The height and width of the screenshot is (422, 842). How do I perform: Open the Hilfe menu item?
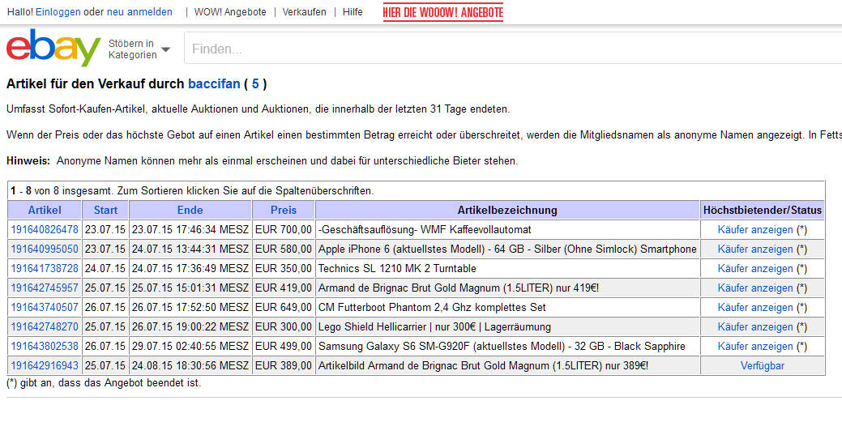353,12
